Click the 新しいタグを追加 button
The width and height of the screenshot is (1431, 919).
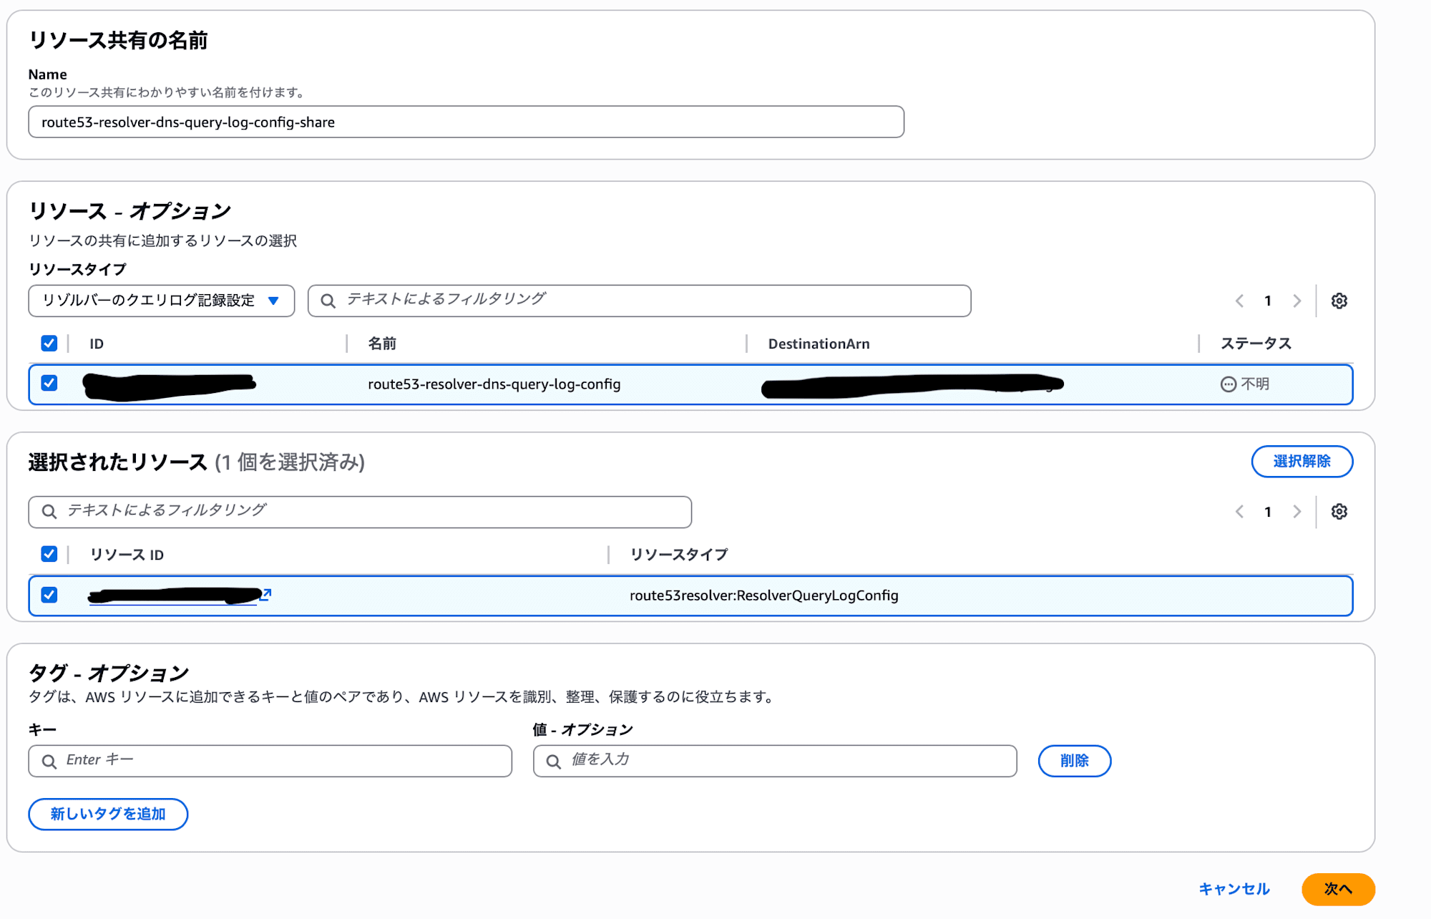pos(108,814)
